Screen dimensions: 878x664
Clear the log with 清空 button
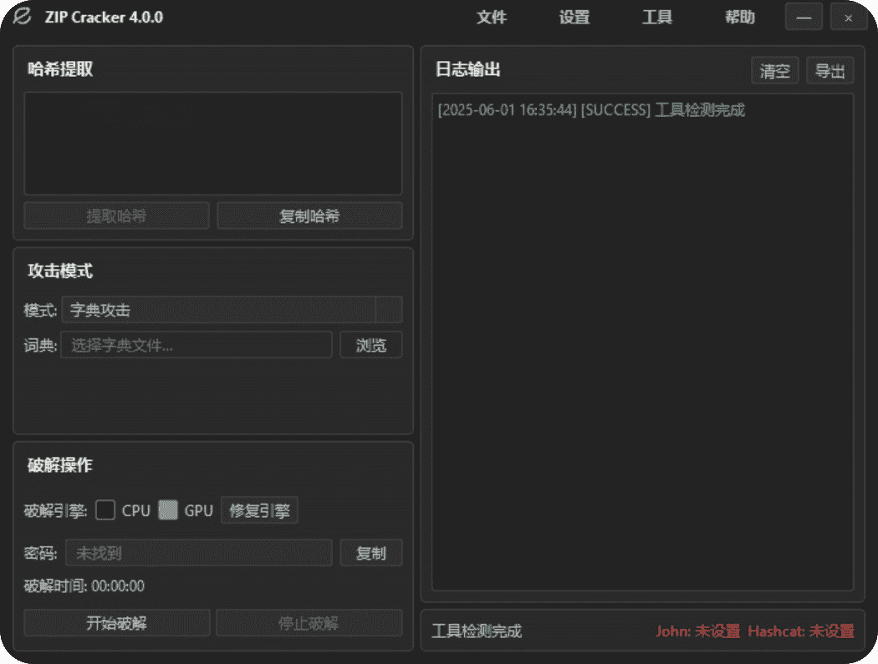[774, 71]
